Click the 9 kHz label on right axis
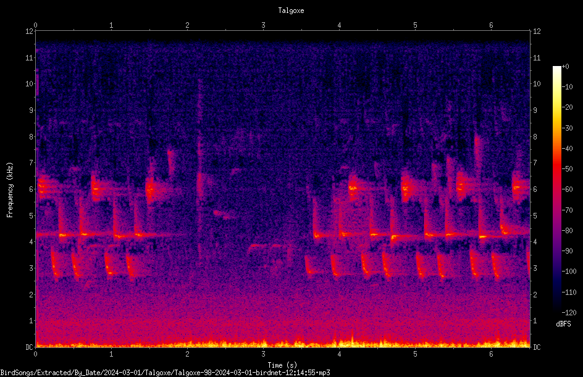This screenshot has height=377, width=583. [x=535, y=110]
